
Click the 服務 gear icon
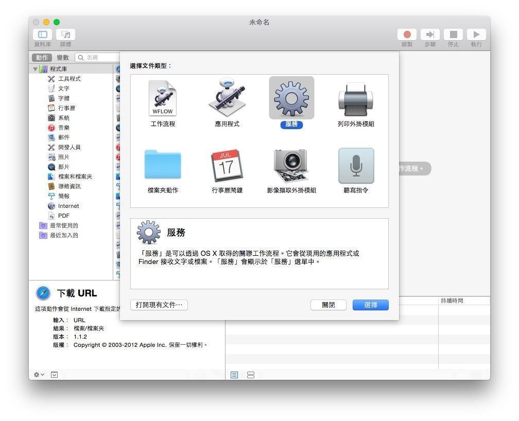tap(291, 98)
